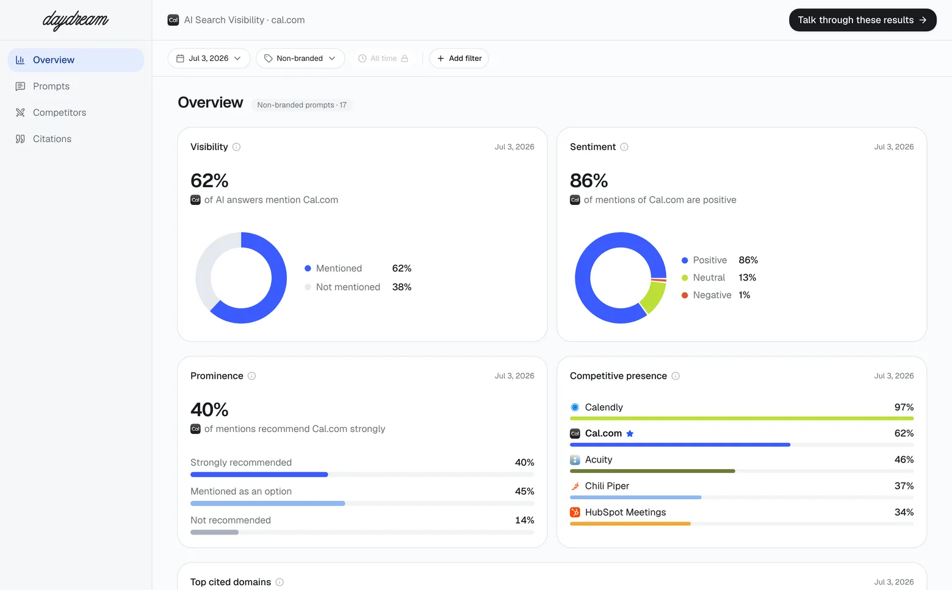Click the Cal.com star marker
Screen dimensions: 952x590
click(630, 434)
